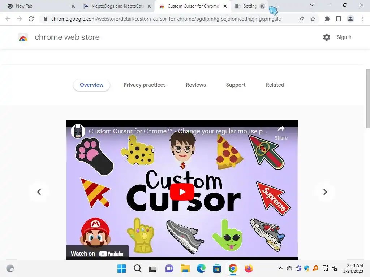Close the Settings tab
Image resolution: width=370 pixels, height=277 pixels.
tap(262, 6)
